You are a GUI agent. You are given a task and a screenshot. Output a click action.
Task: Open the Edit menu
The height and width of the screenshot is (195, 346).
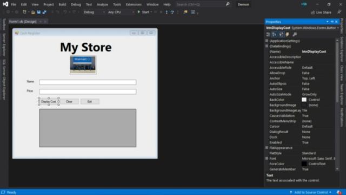[x=24, y=4]
